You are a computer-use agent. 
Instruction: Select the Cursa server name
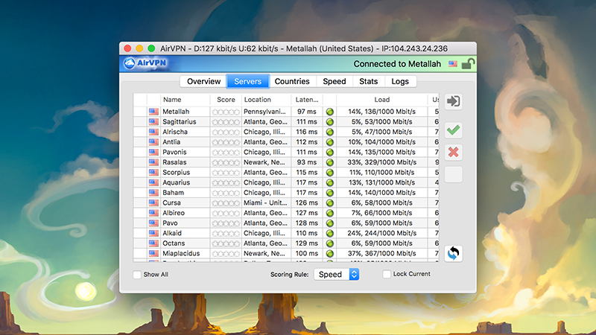172,202
